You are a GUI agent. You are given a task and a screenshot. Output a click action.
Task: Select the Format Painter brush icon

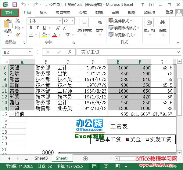[18, 35]
